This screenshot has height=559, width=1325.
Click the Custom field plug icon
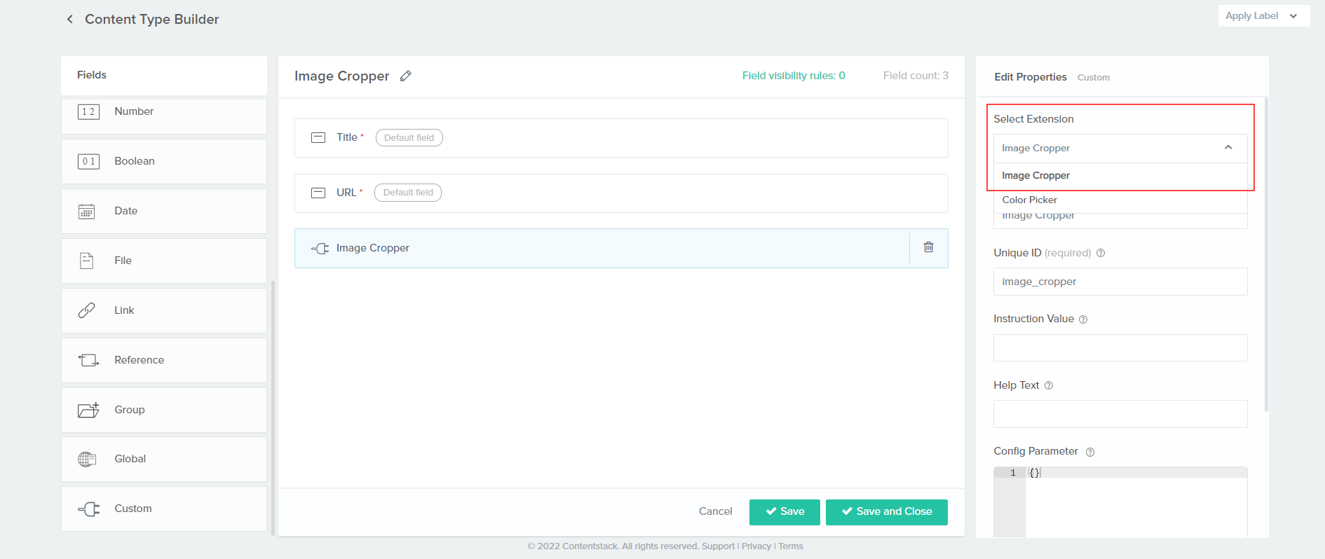pos(88,509)
